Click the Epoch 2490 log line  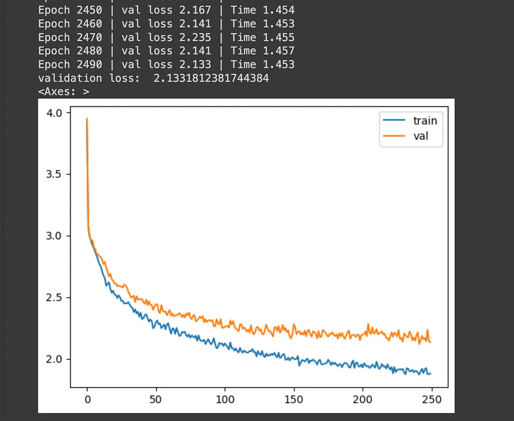[166, 64]
